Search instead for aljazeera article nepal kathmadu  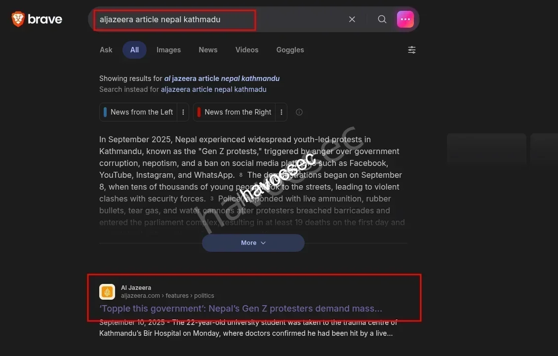coord(213,89)
